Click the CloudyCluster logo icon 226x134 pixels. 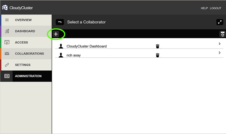pyautogui.click(x=5, y=8)
